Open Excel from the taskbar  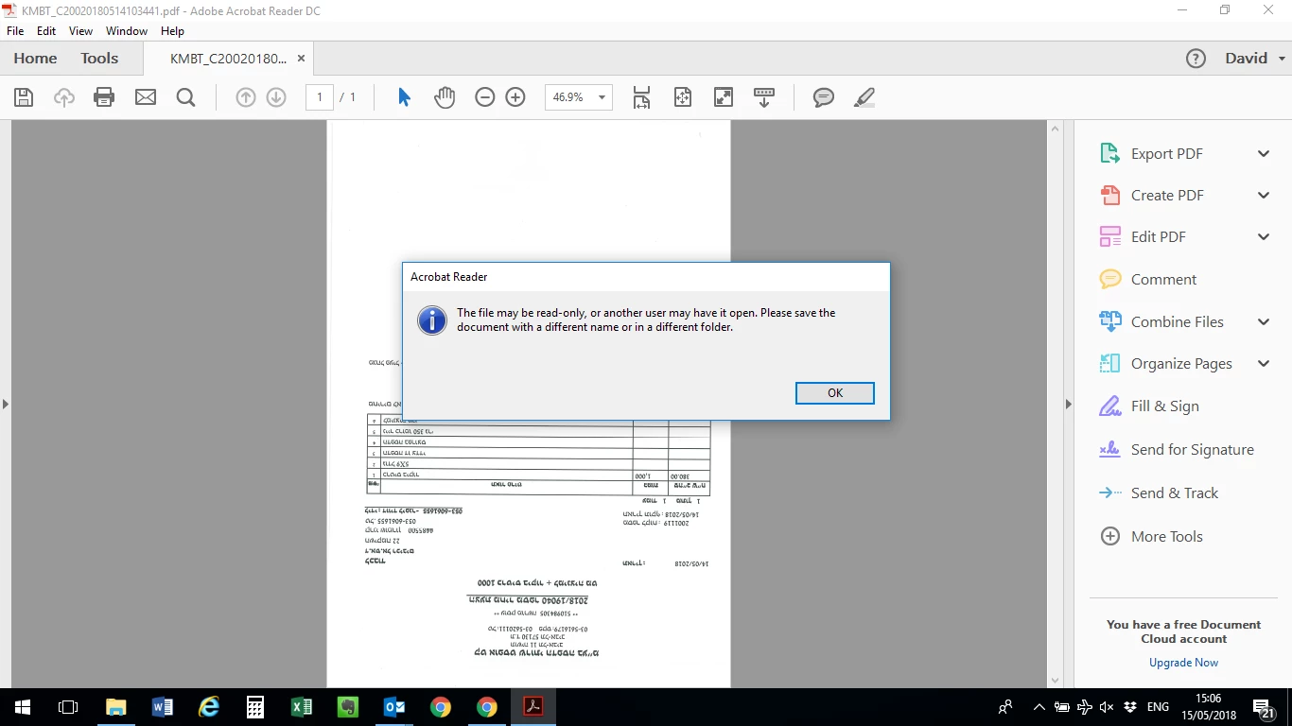[x=302, y=707]
